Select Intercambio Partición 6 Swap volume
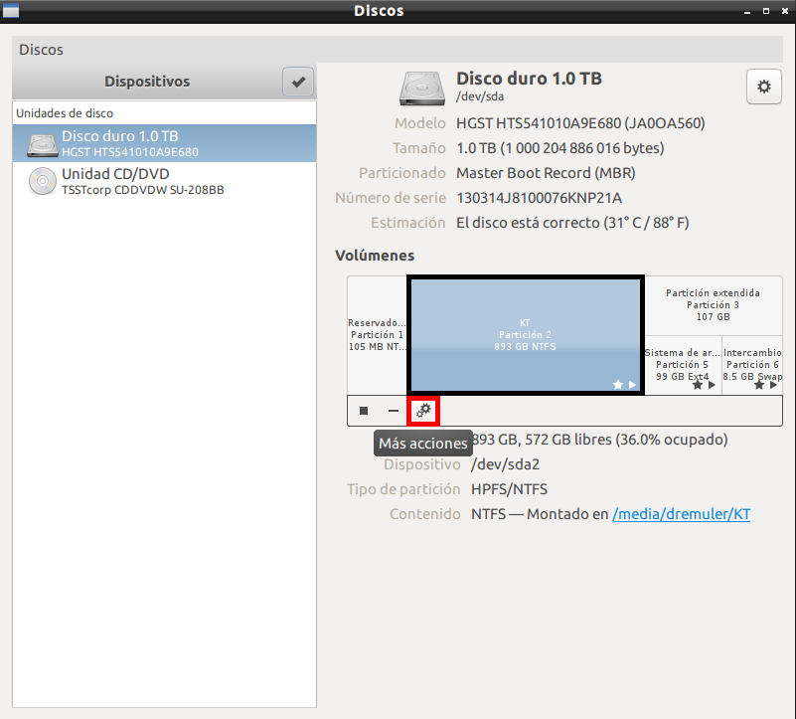The image size is (796, 719). [x=752, y=365]
